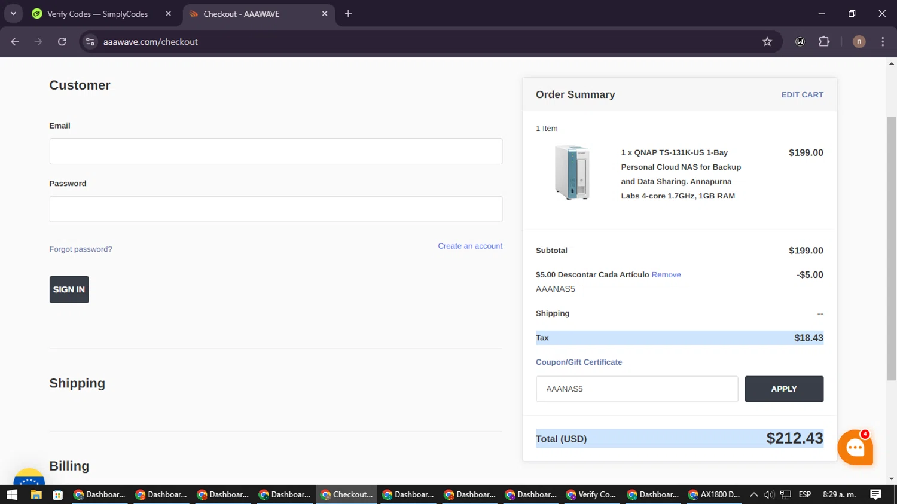Switch to the Verify Co... taskbar window
The image size is (897, 504).
[591, 494]
